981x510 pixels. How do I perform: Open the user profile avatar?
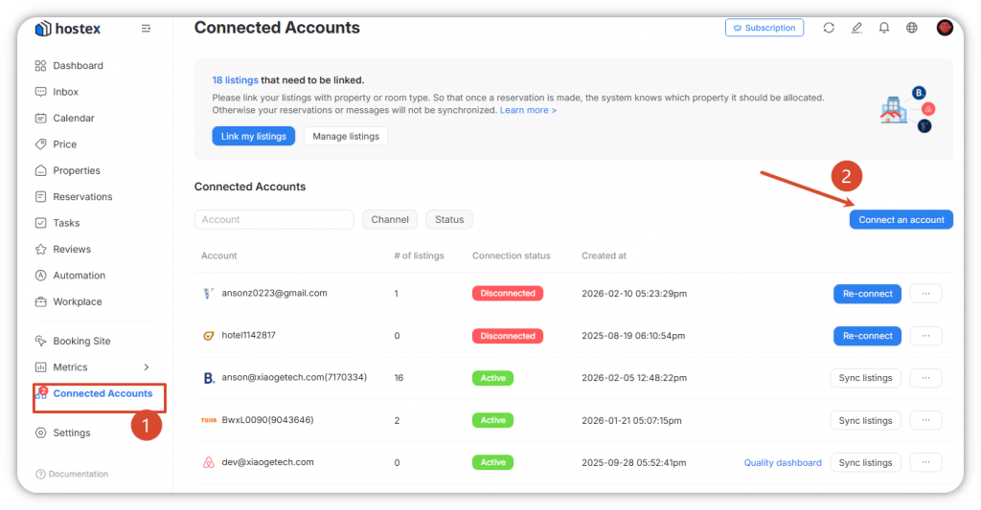tap(945, 28)
